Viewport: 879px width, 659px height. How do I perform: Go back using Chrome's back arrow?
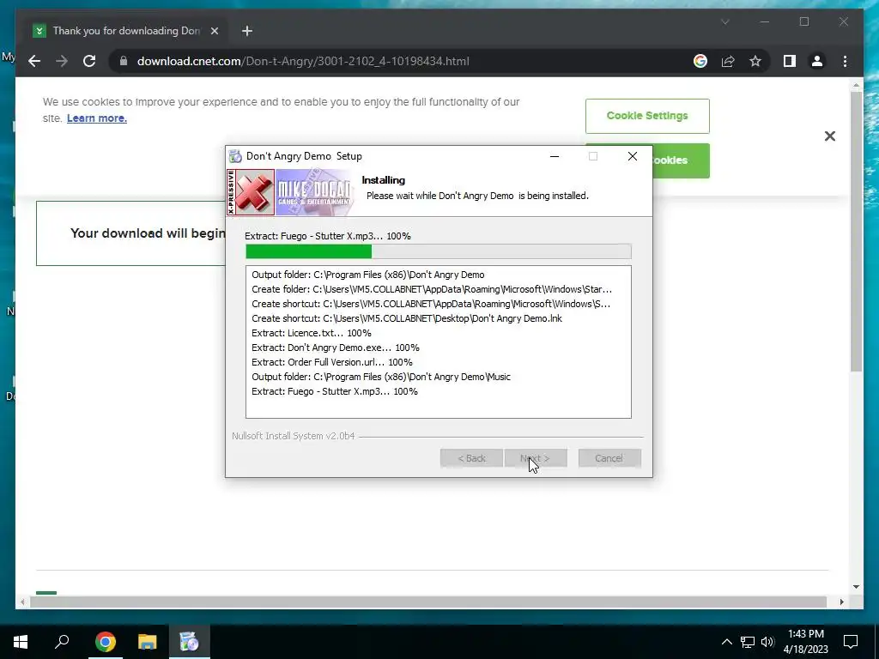(x=34, y=61)
